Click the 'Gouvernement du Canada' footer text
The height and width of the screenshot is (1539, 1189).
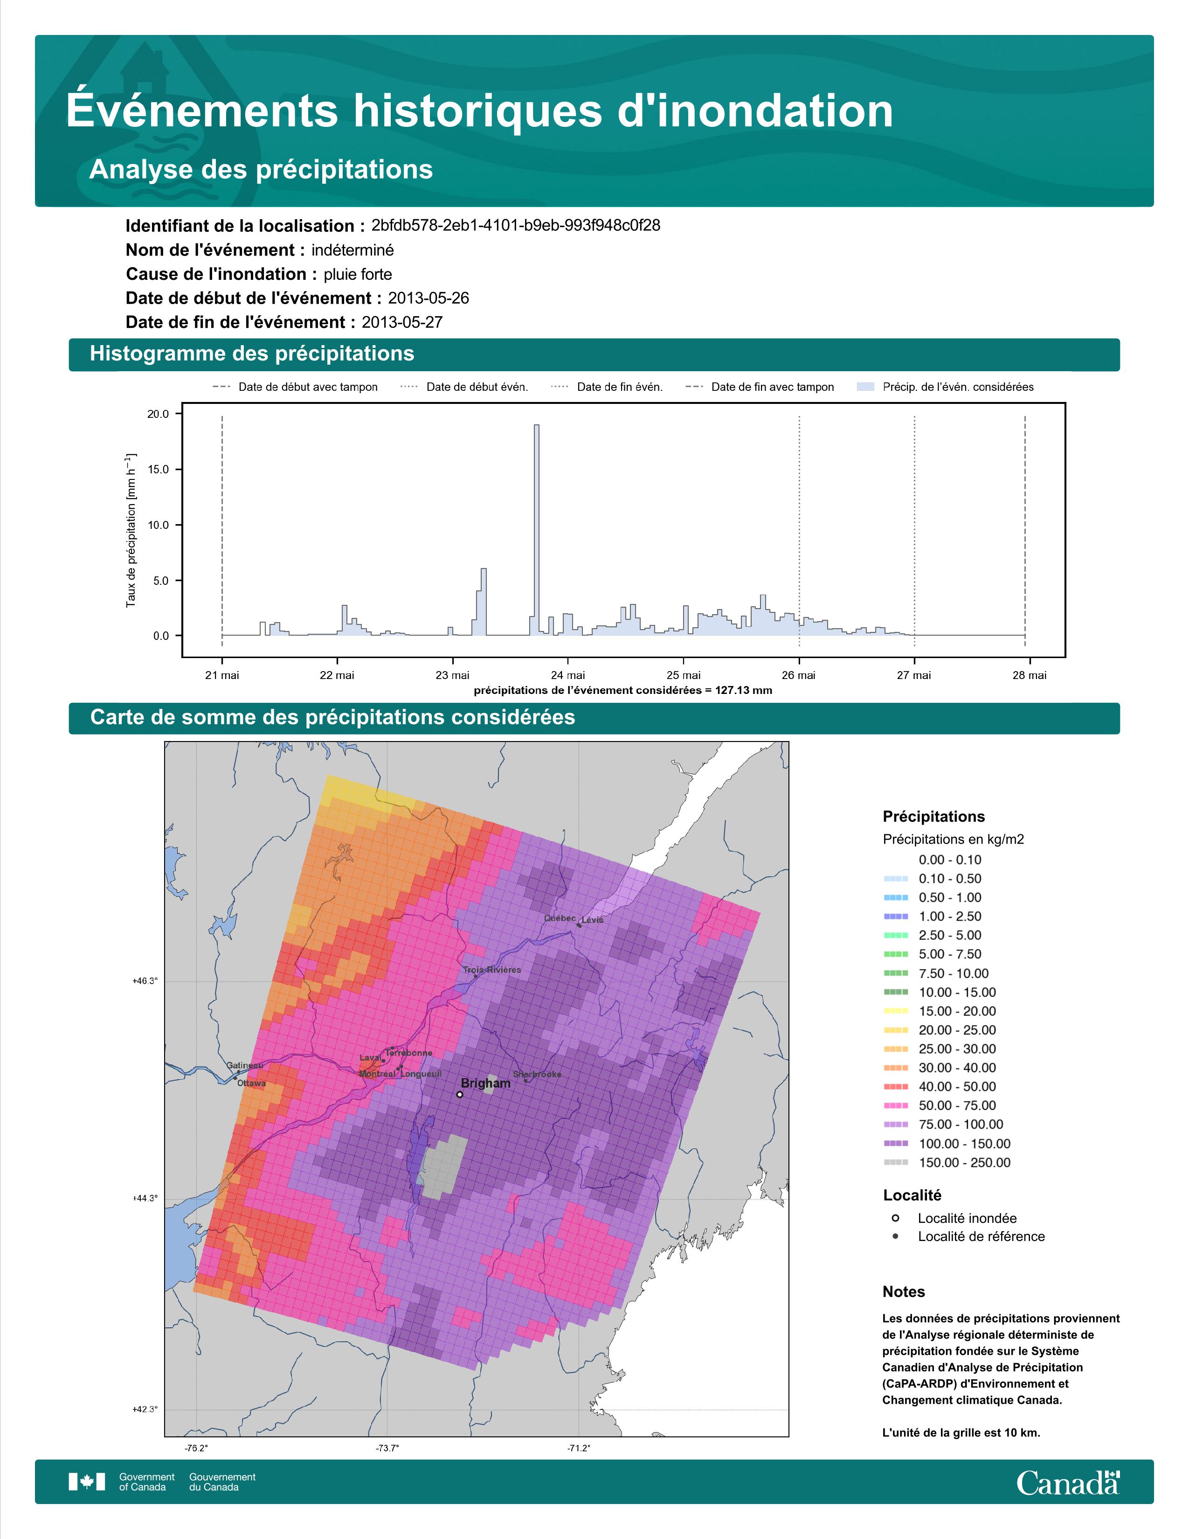coord(222,1482)
